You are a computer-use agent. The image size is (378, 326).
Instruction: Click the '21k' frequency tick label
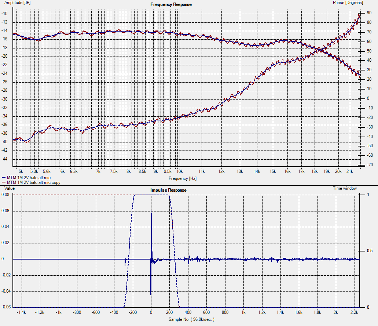pyautogui.click(x=349, y=171)
